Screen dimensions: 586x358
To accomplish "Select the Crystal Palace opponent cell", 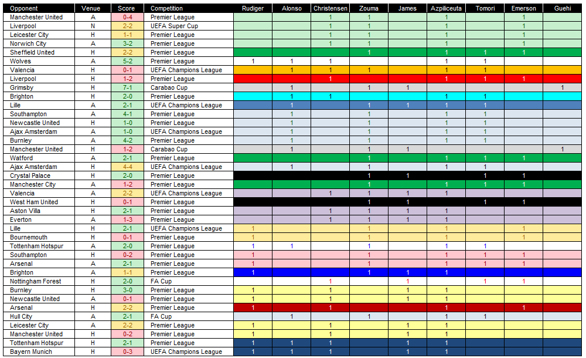I will click(39, 175).
